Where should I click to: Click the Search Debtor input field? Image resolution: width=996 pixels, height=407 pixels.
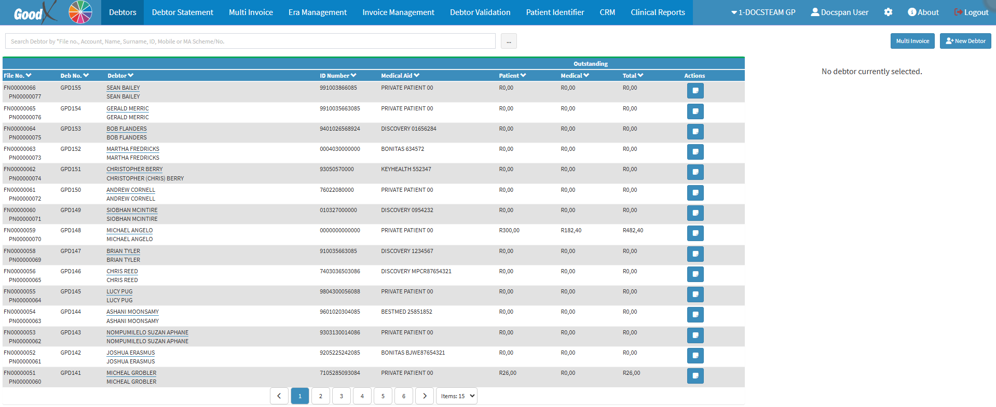pos(250,41)
